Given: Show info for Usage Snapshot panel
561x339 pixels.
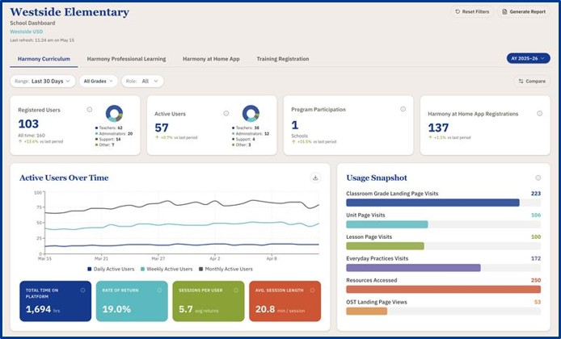Looking at the screenshot, I should [x=538, y=178].
